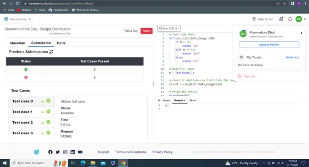309x167 pixels.
Task: Open the Hints tab
Action: click(61, 43)
